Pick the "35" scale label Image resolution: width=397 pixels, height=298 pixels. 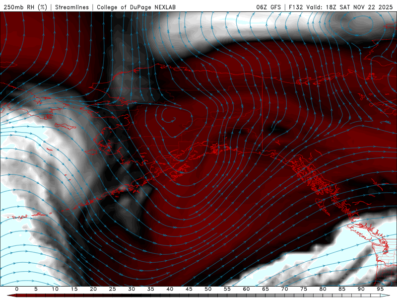pos(151,289)
